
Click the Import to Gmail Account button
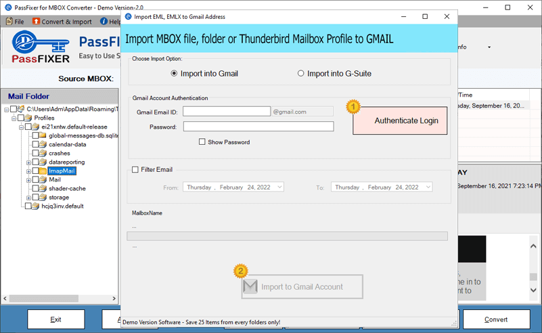pos(302,287)
